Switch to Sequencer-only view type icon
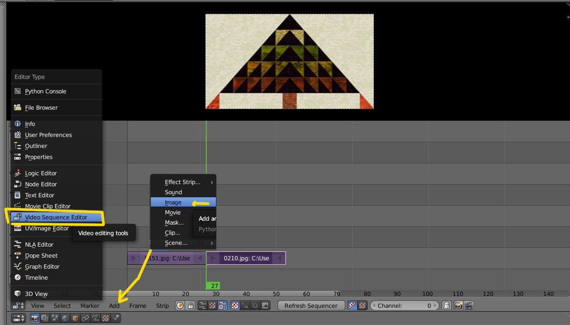The height and width of the screenshot is (325, 570). pos(203,306)
